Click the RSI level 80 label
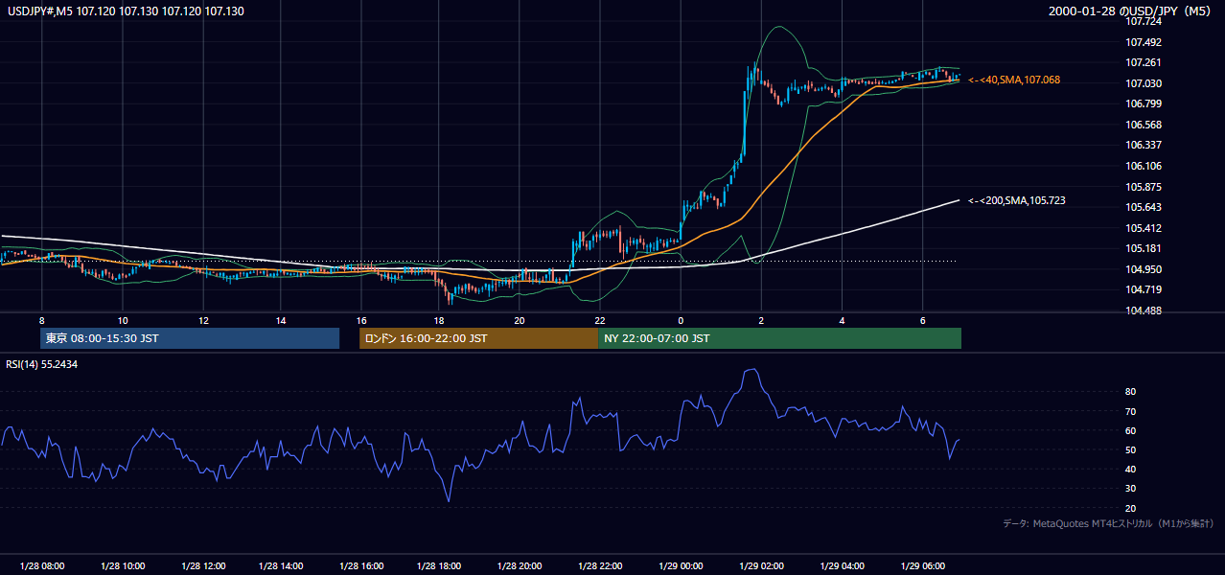Image resolution: width=1225 pixels, height=575 pixels. coord(1131,392)
